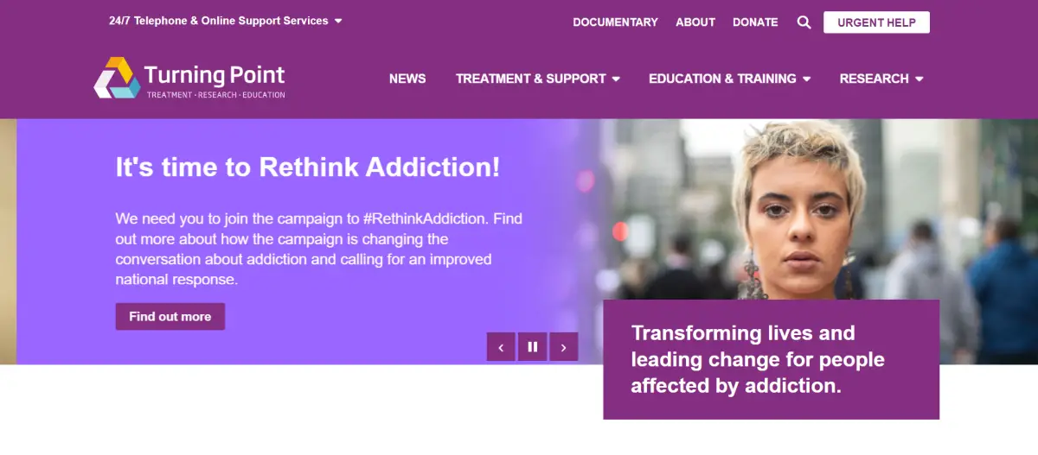Open the Documentary link in top bar
Viewport: 1038px width, 455px height.
pyautogui.click(x=615, y=22)
